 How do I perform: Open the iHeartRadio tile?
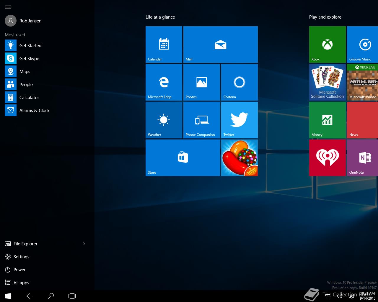(328, 158)
